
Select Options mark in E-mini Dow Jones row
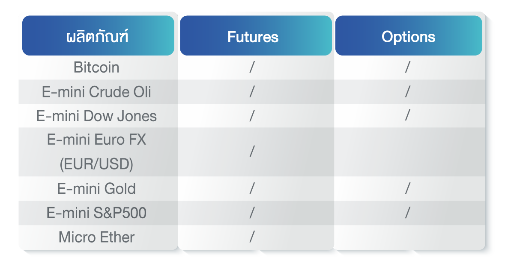[x=408, y=116]
